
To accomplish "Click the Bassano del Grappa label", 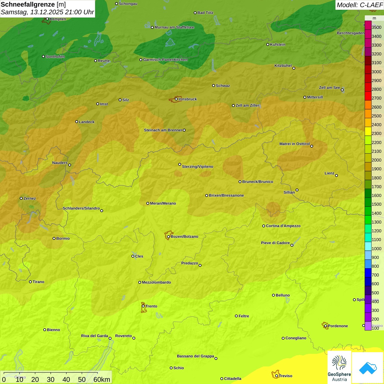I will click(x=196, y=356).
